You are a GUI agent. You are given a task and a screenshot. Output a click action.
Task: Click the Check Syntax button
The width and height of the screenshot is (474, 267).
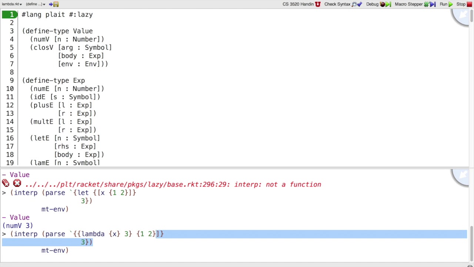(x=343, y=4)
